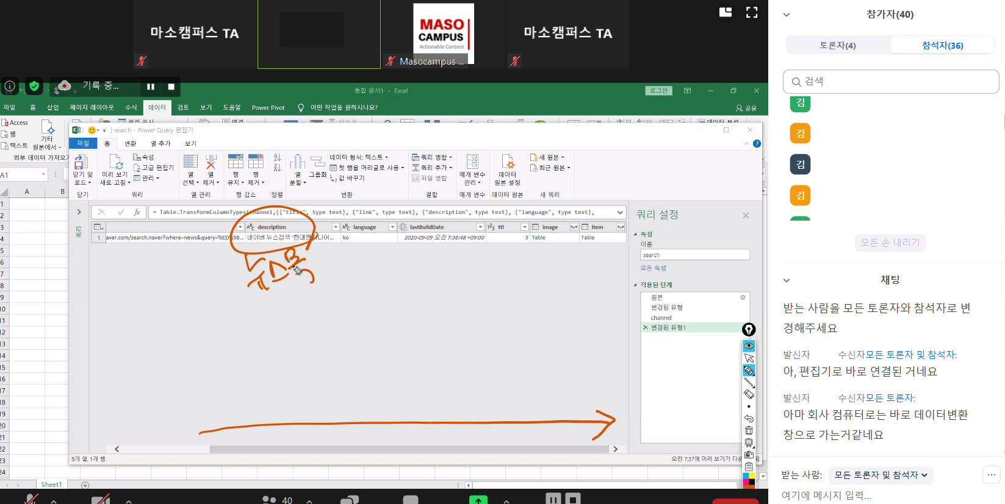The height and width of the screenshot is (504, 1005).
Task: Stop the Zoom recording
Action: click(x=171, y=87)
